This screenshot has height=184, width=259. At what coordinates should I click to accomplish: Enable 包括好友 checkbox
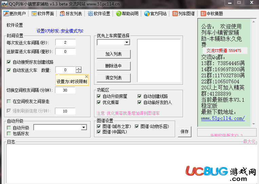click(x=9, y=134)
